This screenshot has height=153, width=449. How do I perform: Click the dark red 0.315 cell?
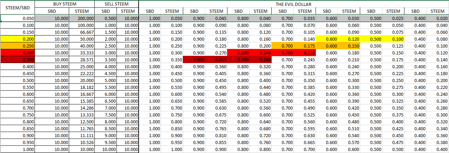pos(216,60)
